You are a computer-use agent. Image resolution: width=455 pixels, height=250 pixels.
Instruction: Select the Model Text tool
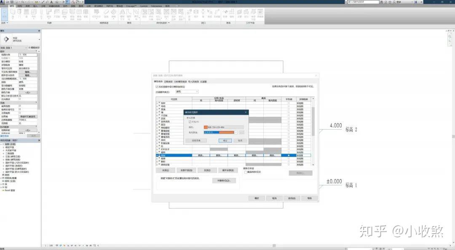[x=122, y=13]
